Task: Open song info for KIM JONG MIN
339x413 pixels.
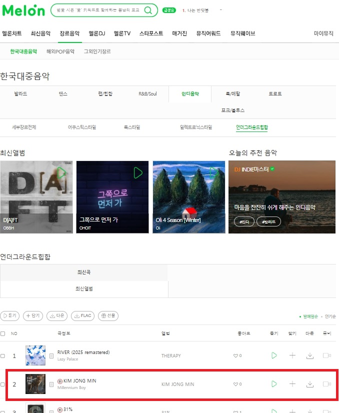Action: (x=51, y=384)
